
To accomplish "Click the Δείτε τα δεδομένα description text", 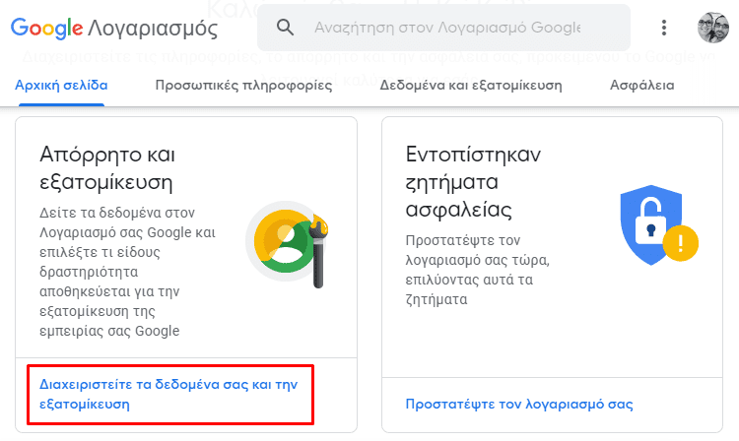I will pyautogui.click(x=127, y=272).
